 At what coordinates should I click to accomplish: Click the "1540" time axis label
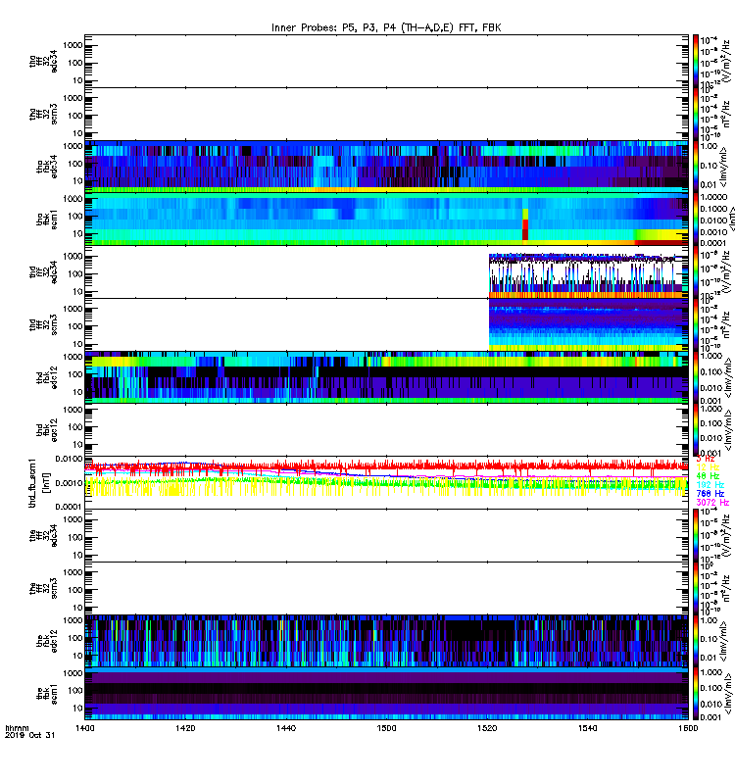587,728
